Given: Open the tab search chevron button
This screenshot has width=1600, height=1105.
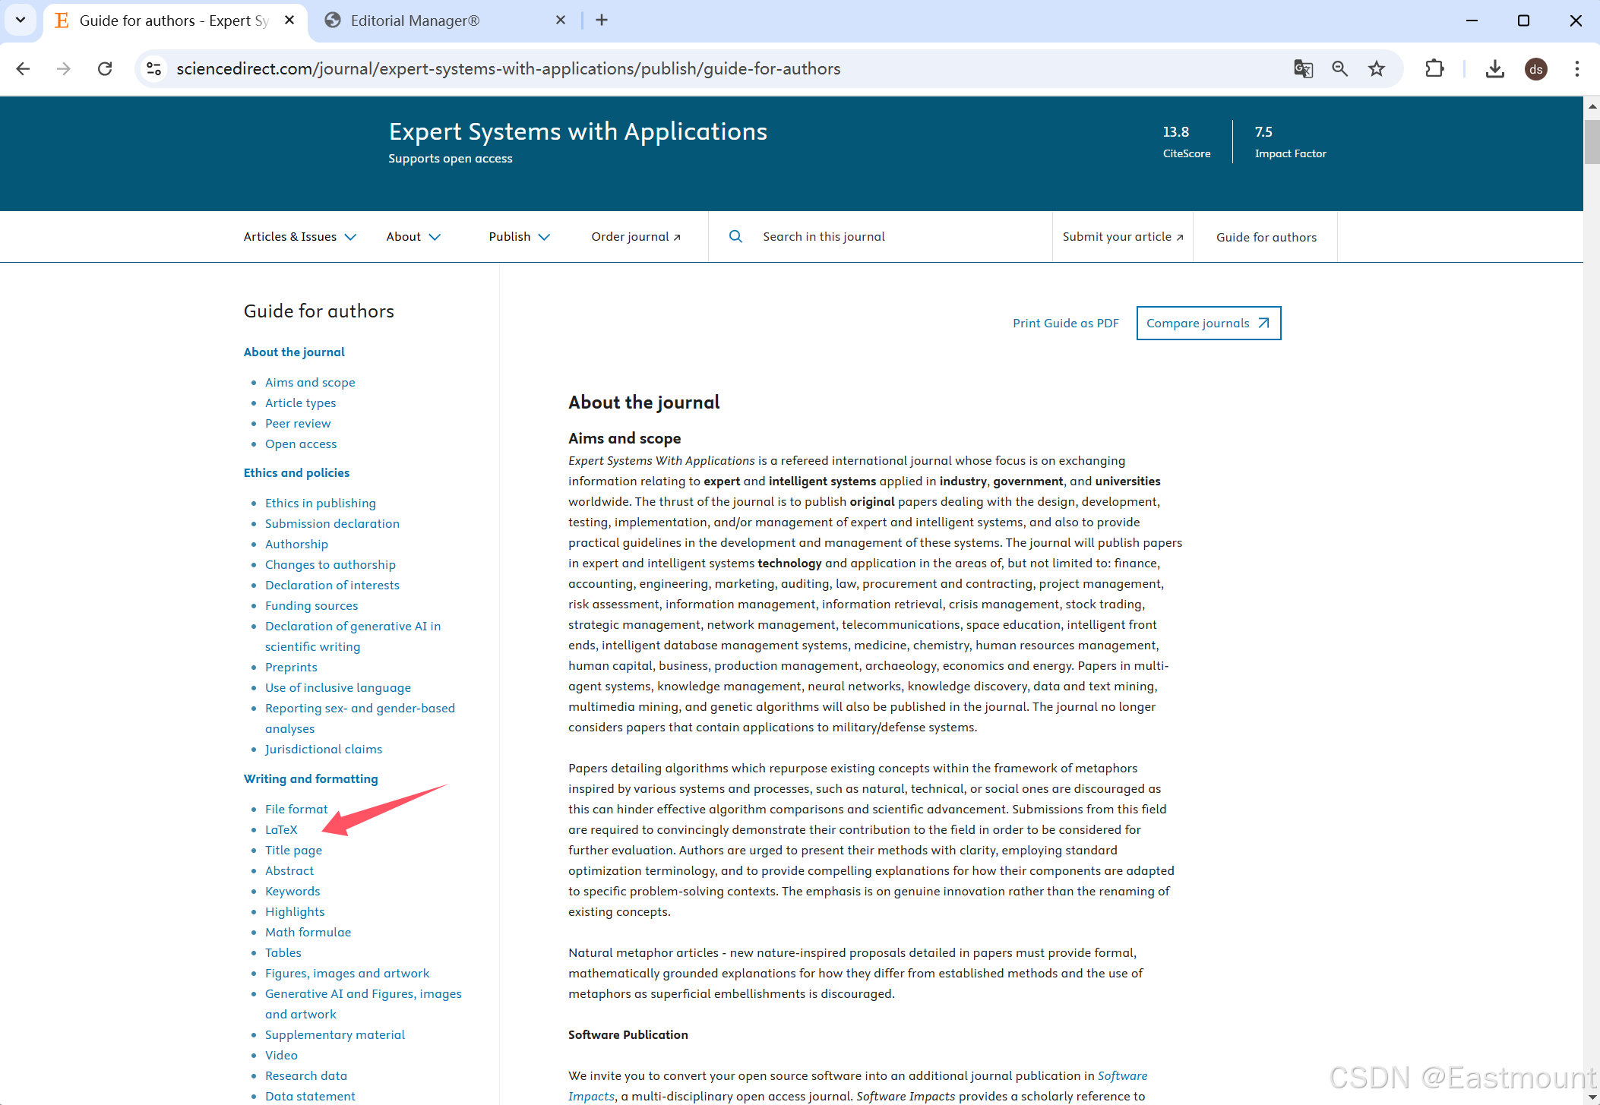Looking at the screenshot, I should click(x=21, y=21).
